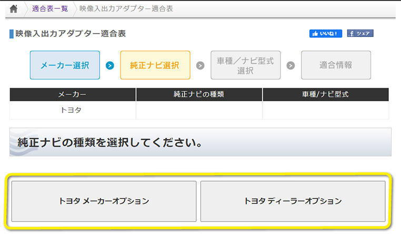
Task: Click 映像入出力アダプター適合表 breadcrumb text
Action: 126,9
